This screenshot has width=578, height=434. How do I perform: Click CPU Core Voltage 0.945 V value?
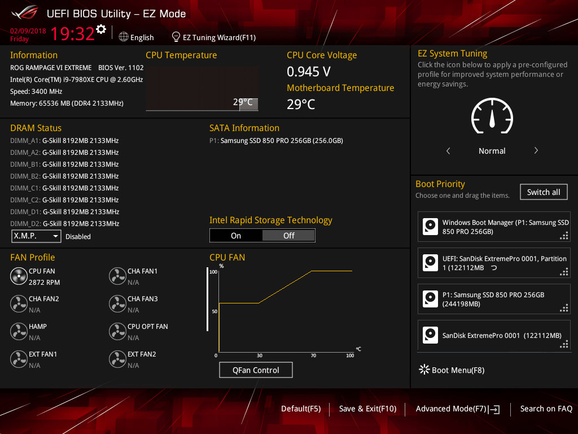tap(309, 72)
